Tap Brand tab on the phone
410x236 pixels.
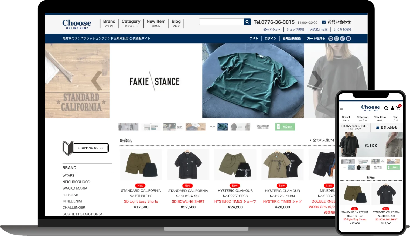point(346,118)
